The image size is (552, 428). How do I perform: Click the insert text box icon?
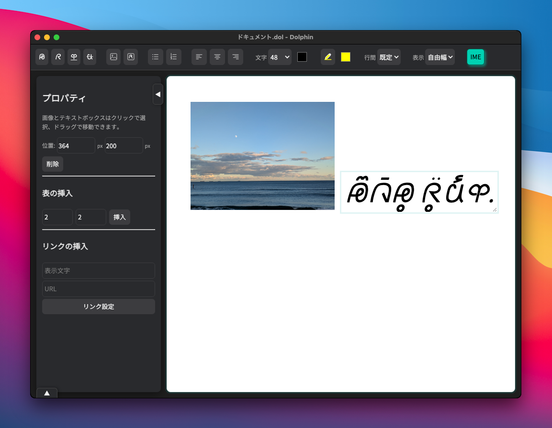click(131, 57)
